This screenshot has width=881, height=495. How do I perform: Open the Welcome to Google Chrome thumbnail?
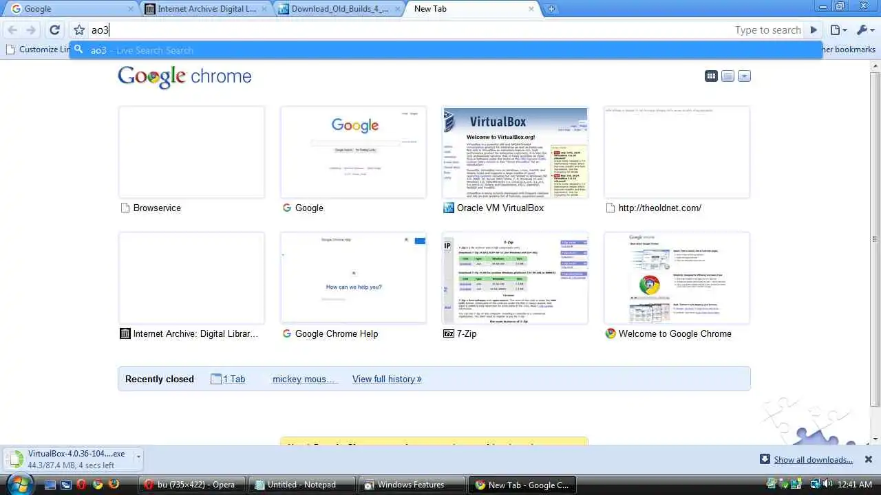[x=677, y=278]
